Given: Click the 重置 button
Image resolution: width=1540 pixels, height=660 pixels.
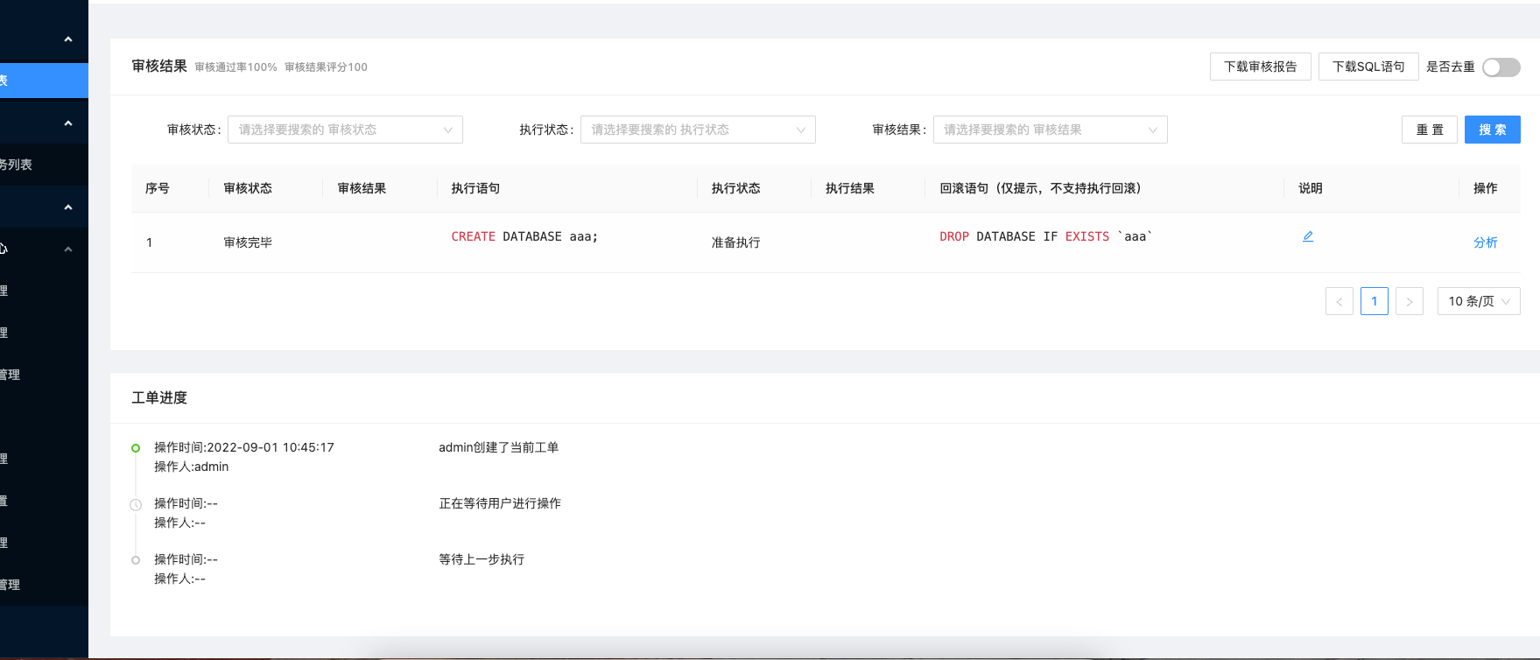Looking at the screenshot, I should [1430, 130].
